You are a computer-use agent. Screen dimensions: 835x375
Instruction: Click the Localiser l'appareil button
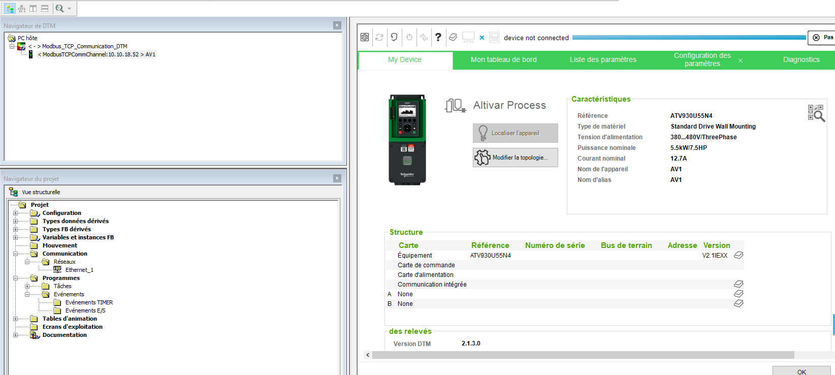pos(515,133)
